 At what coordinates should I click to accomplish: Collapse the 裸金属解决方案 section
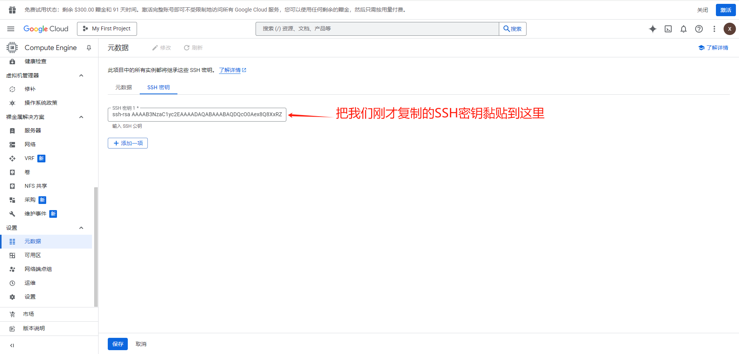point(81,117)
